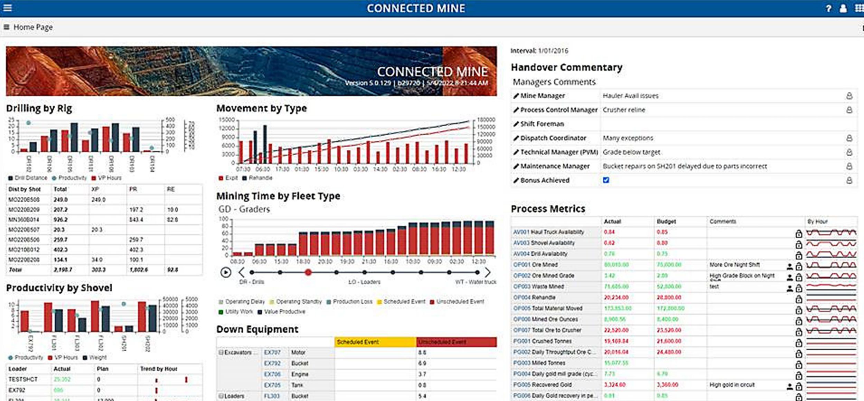
Task: Open the main hamburger menu
Action: click(x=8, y=8)
